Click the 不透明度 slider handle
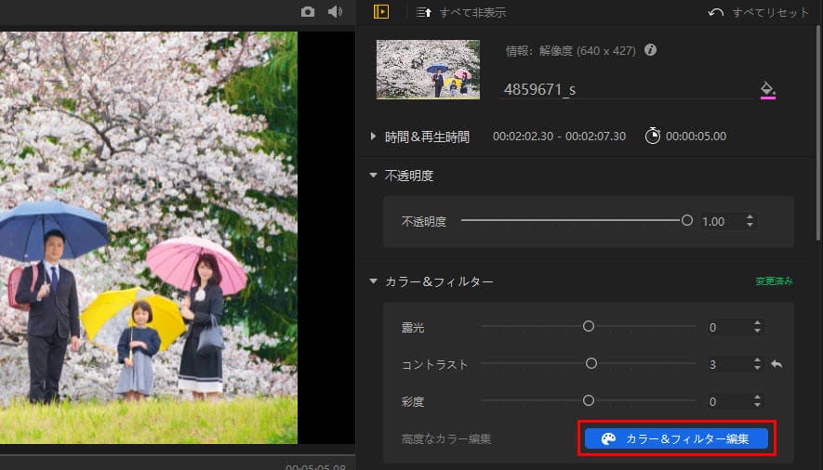Screen dimensions: 823x470 point(686,220)
